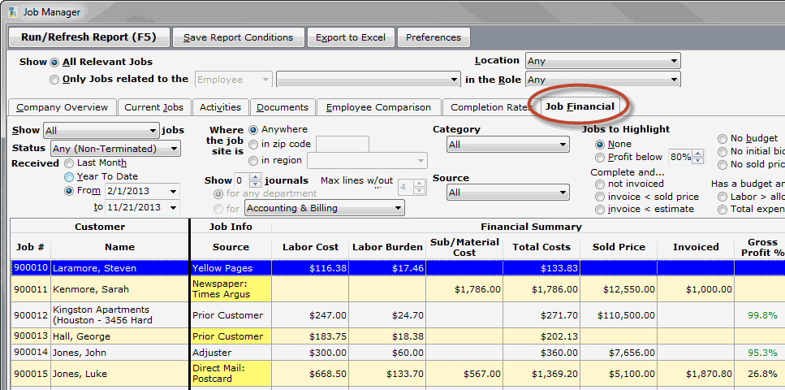Click the Job Manager title bar icon
This screenshot has width=785, height=390.
pyautogui.click(x=11, y=11)
